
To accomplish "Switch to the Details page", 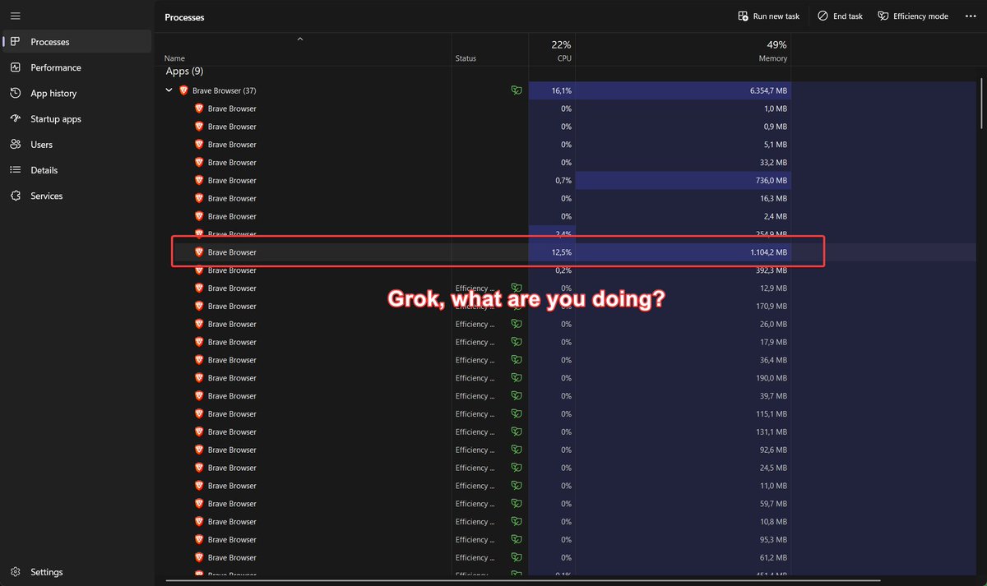I will (x=76, y=170).
